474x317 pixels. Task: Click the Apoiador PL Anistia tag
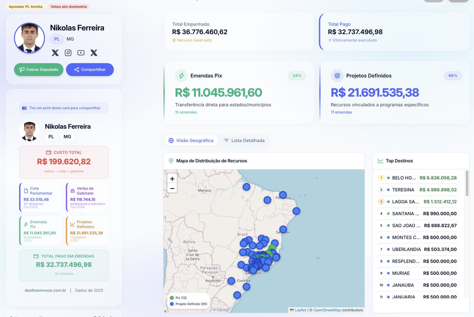click(x=26, y=7)
